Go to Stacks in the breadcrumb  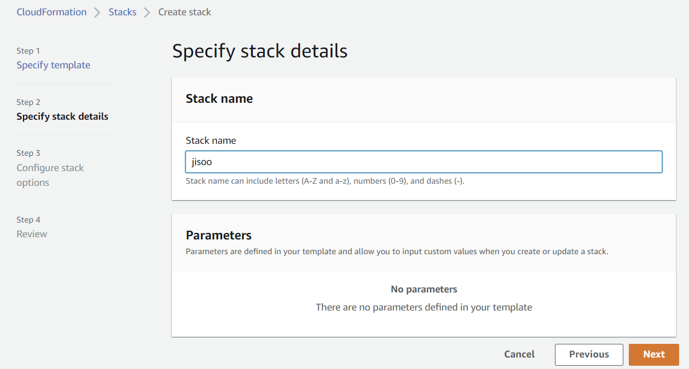[x=122, y=12]
